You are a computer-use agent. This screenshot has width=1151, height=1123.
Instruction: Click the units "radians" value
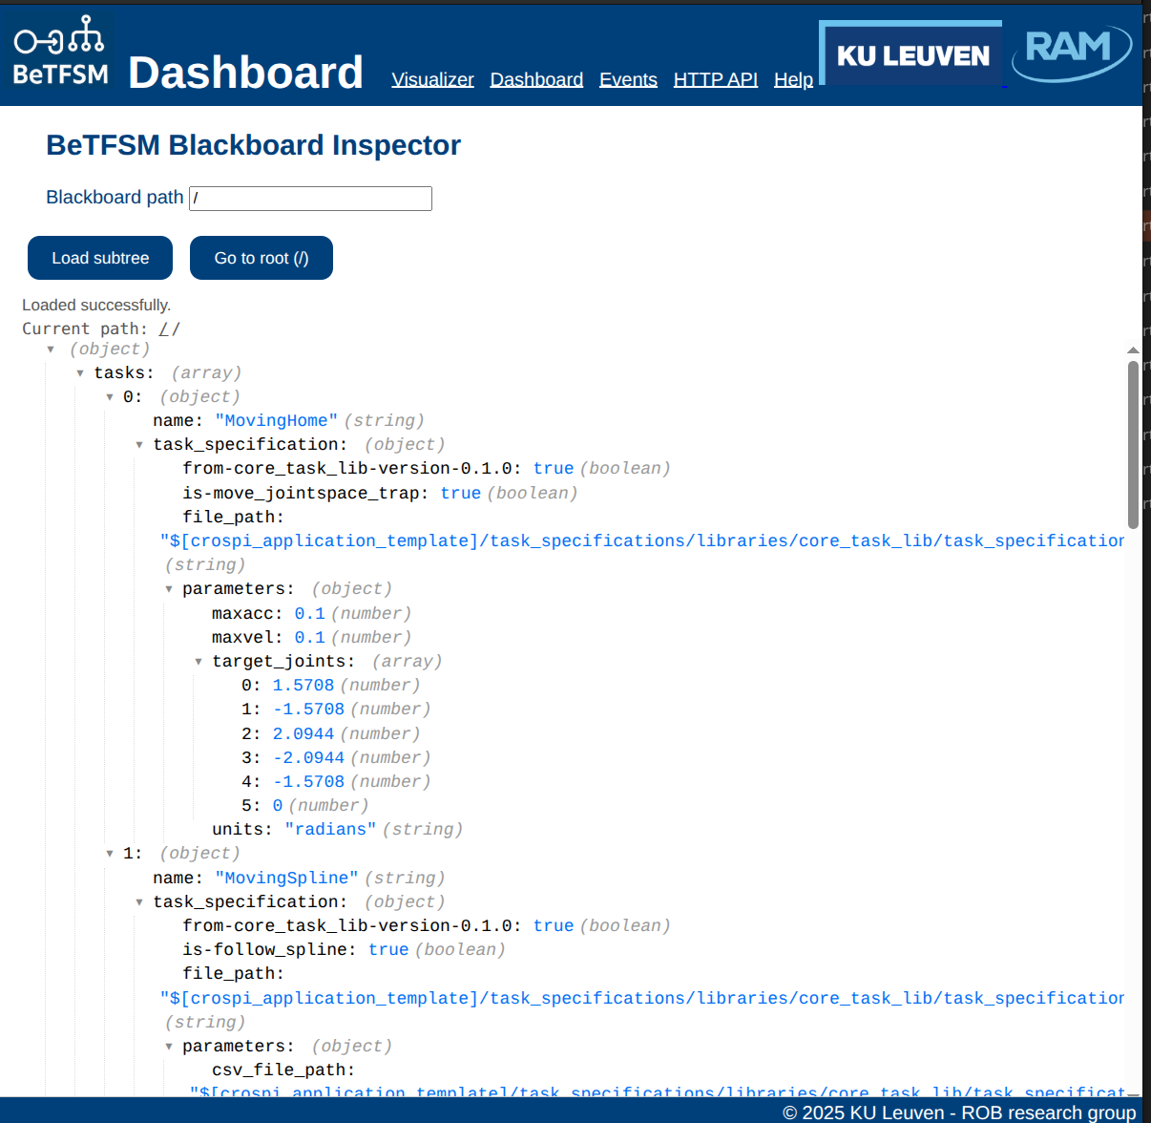tap(331, 830)
